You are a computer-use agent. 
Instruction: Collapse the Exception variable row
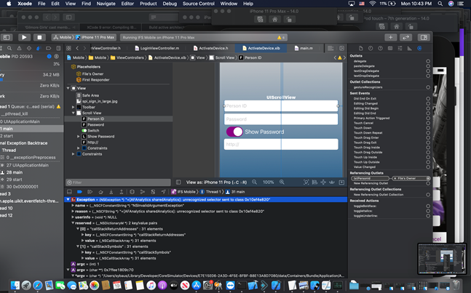pos(68,199)
